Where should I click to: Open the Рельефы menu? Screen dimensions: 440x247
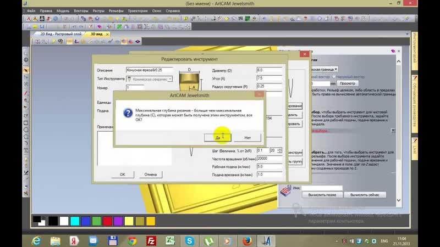116,11
